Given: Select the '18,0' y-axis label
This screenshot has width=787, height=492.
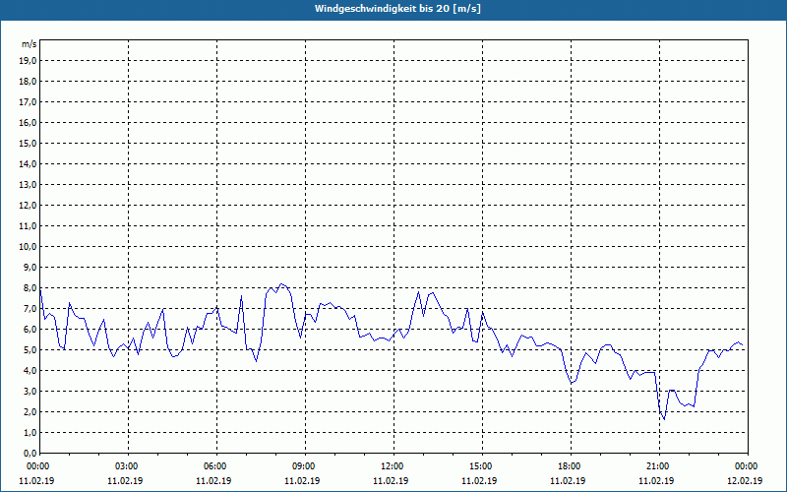Looking at the screenshot, I should coord(28,82).
